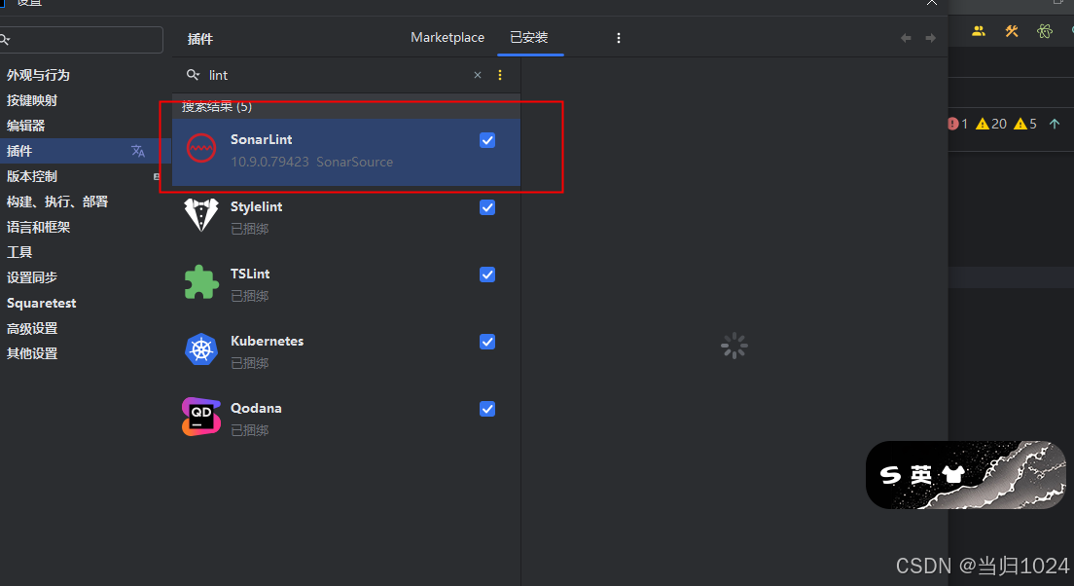Navigate back with the left arrow
This screenshot has width=1074, height=586.
coord(906,38)
